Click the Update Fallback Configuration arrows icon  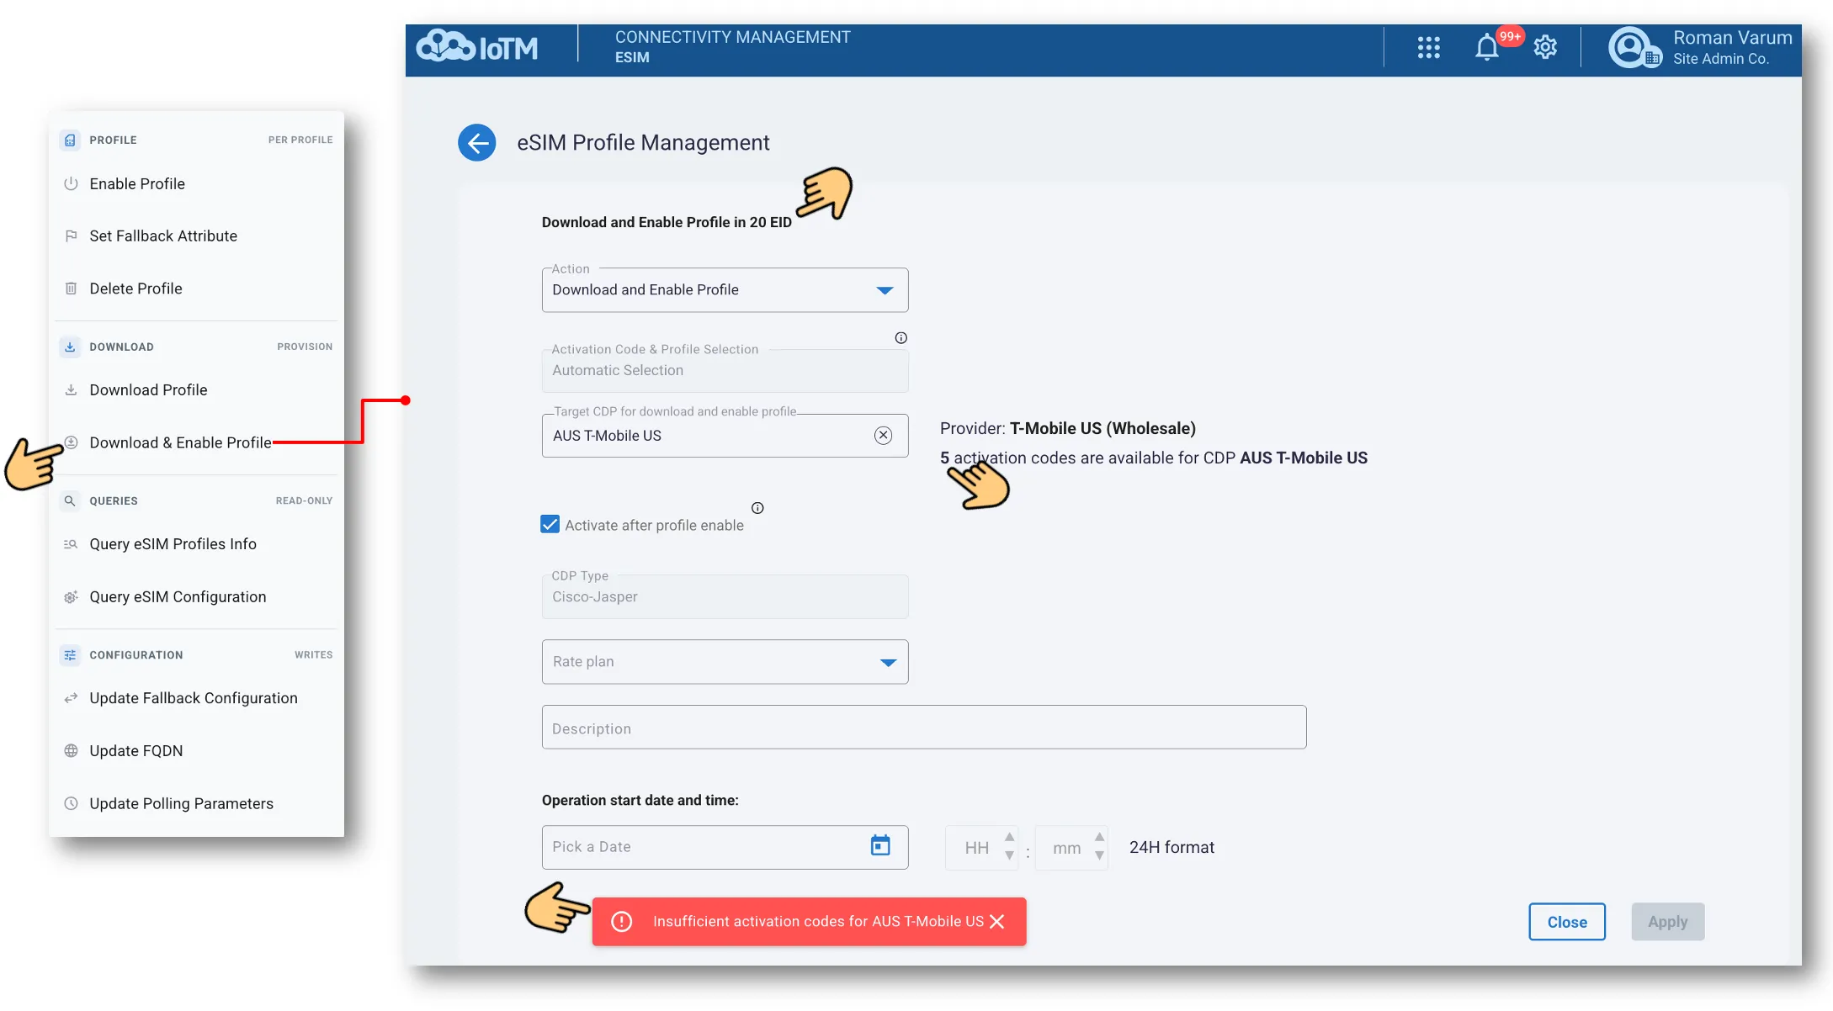[71, 698]
